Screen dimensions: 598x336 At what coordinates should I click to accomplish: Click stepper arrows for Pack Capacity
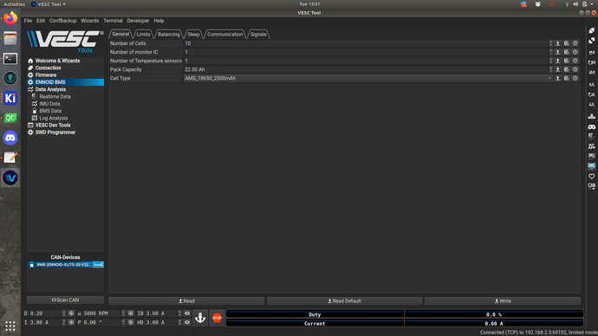550,70
